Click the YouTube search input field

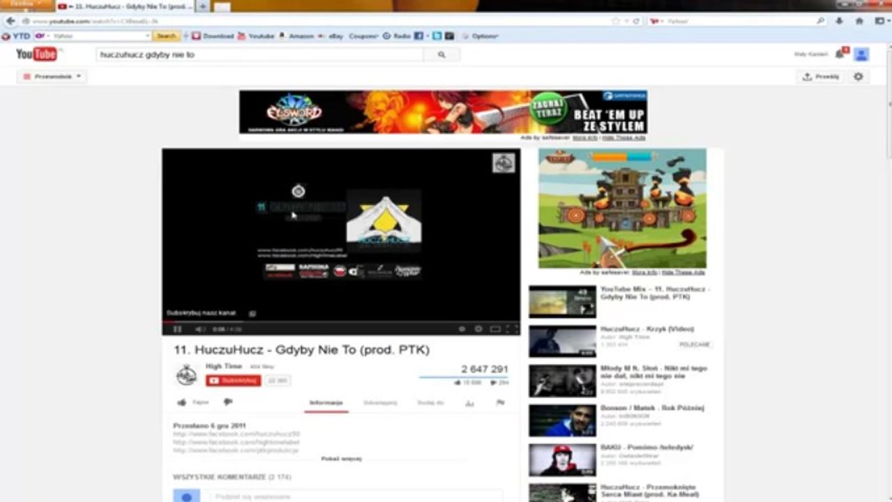point(259,54)
